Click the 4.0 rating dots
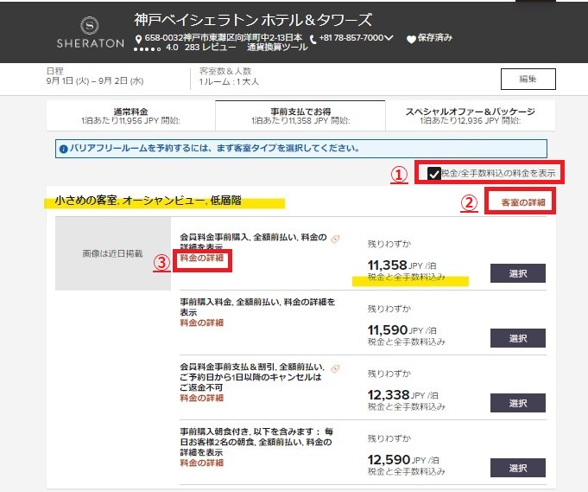Viewport: 588px width, 492px height. (148, 48)
